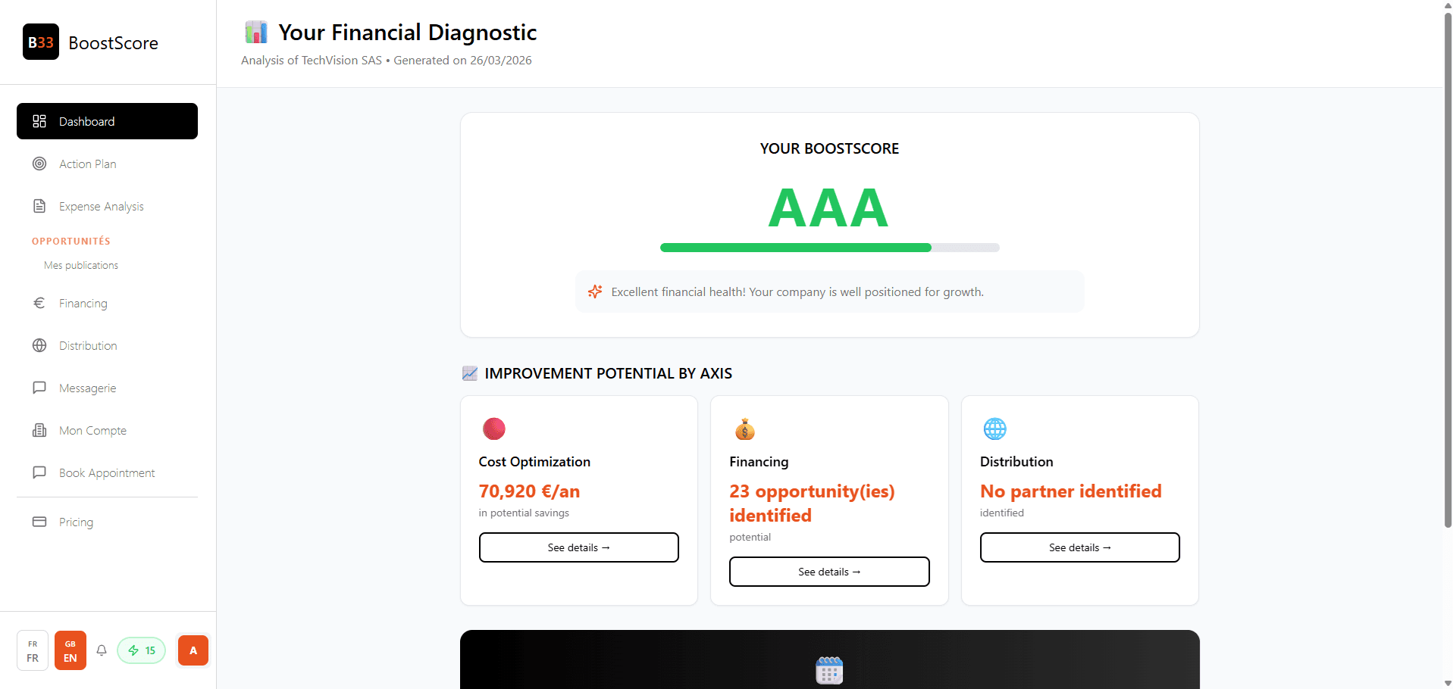Click the Mon Compte building icon
The height and width of the screenshot is (689, 1453).
[x=39, y=430]
